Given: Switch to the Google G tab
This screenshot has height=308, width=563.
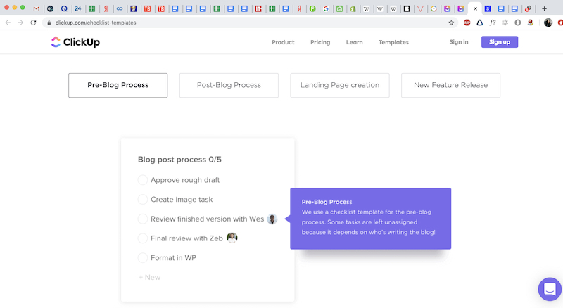Looking at the screenshot, I should tap(326, 8).
